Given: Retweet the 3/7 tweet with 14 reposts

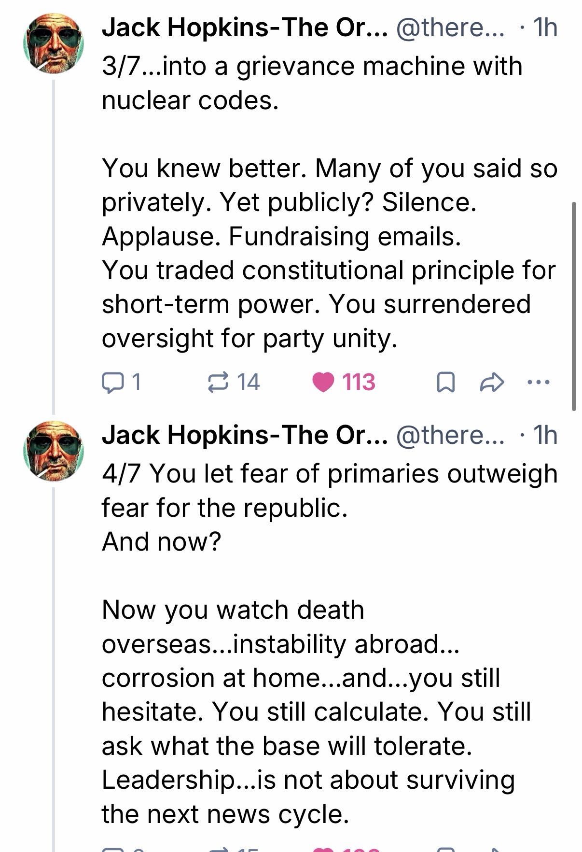Looking at the screenshot, I should click(x=218, y=383).
